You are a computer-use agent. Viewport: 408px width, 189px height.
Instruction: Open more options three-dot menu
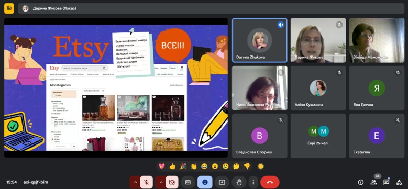253,182
